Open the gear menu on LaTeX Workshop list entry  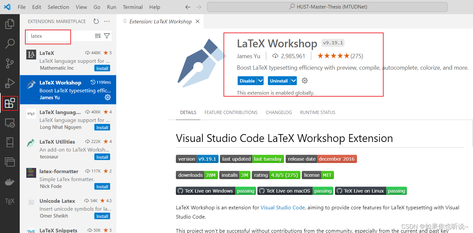(x=108, y=97)
